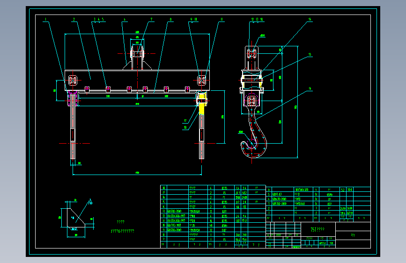This screenshot has height=263, width=406.
Task: Pick part balloon number 8
Action: point(170,19)
